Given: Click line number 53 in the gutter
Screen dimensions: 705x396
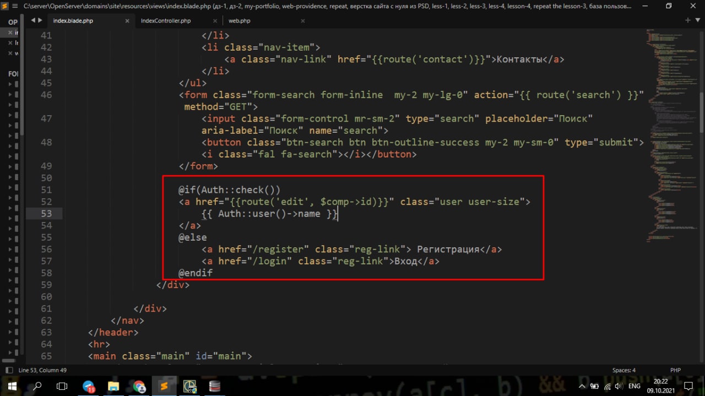Looking at the screenshot, I should 46,214.
